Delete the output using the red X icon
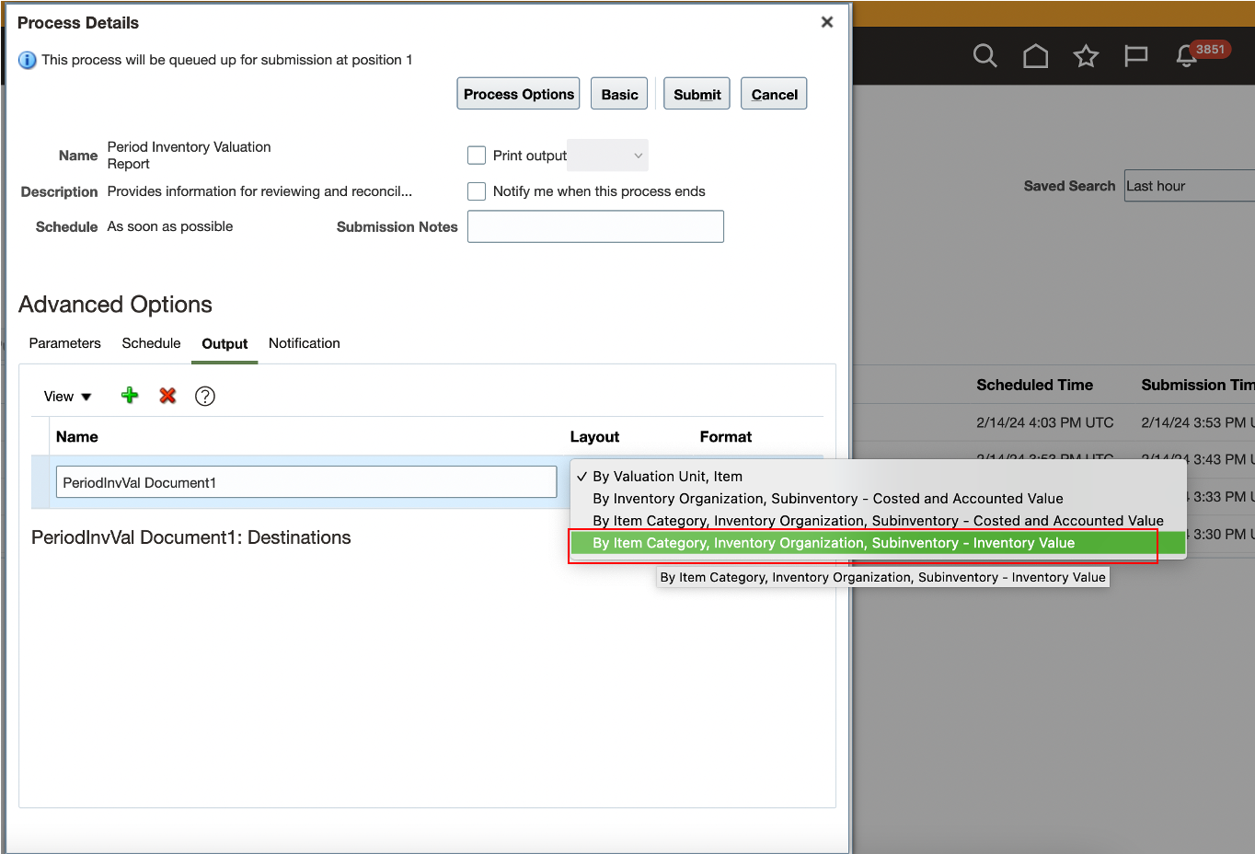The image size is (1255, 854). click(168, 395)
